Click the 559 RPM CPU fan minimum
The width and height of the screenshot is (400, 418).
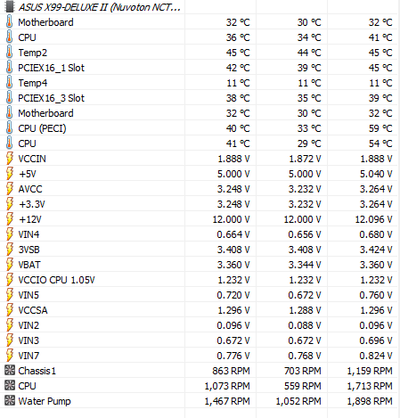(x=303, y=386)
